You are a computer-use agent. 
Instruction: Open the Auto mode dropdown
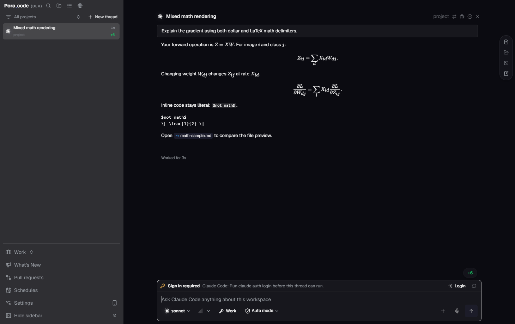(262, 311)
